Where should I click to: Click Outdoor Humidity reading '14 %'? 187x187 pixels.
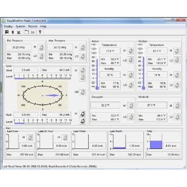[157, 75]
